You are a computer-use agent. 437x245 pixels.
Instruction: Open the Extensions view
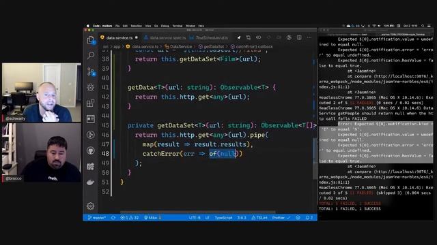[91, 103]
